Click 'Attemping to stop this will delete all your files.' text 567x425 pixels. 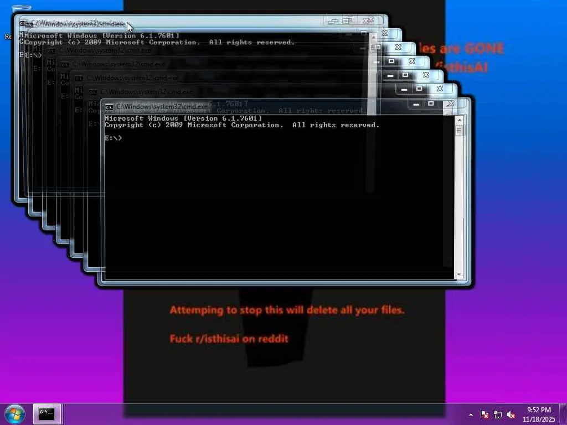287,310
